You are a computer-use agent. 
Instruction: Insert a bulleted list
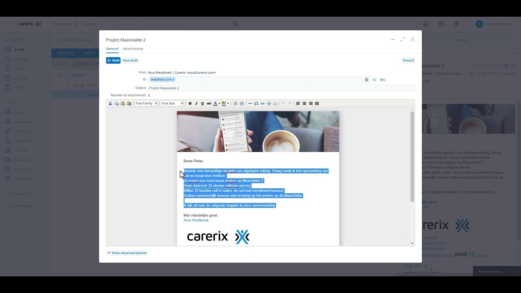pyautogui.click(x=235, y=103)
